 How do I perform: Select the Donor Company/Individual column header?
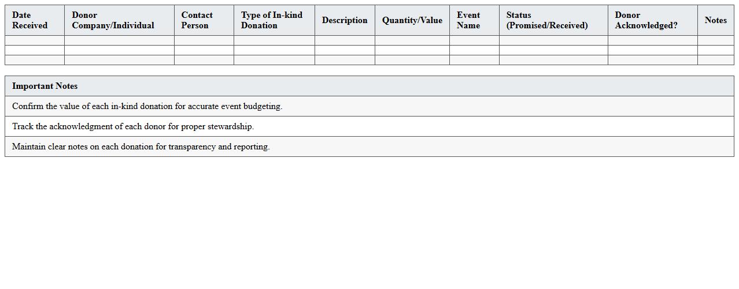113,20
